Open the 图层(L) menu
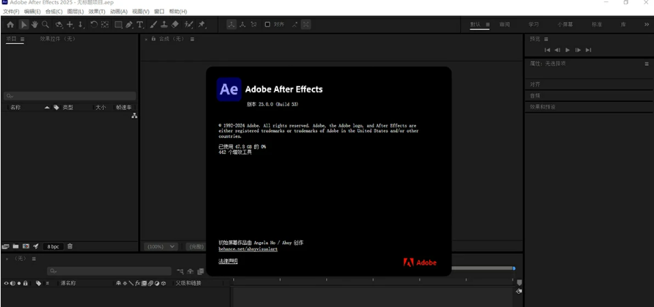This screenshot has width=654, height=307. [75, 12]
